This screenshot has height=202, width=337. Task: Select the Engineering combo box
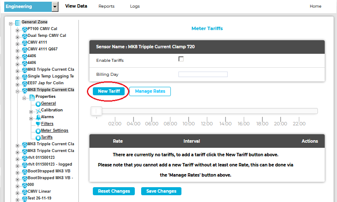tap(31, 7)
